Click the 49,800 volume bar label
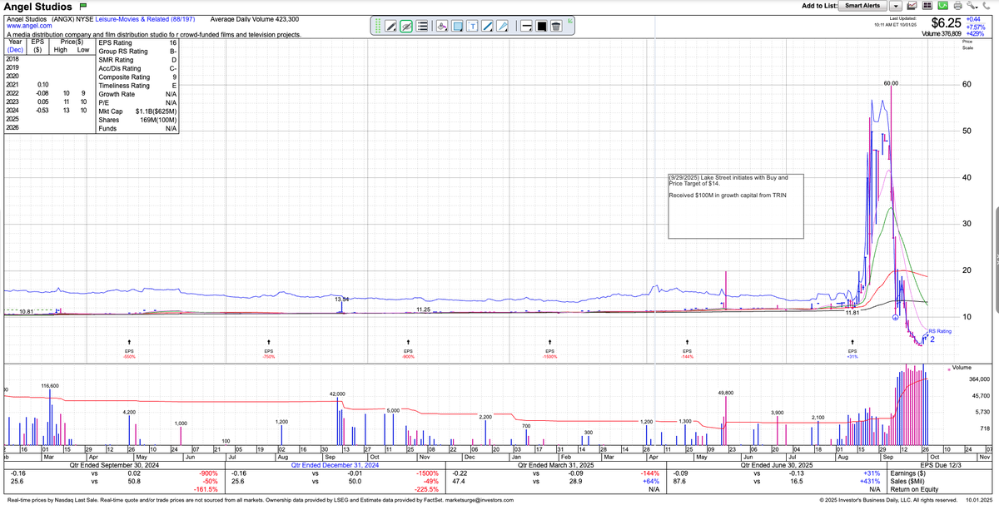This screenshot has height=505, width=999. tap(725, 391)
